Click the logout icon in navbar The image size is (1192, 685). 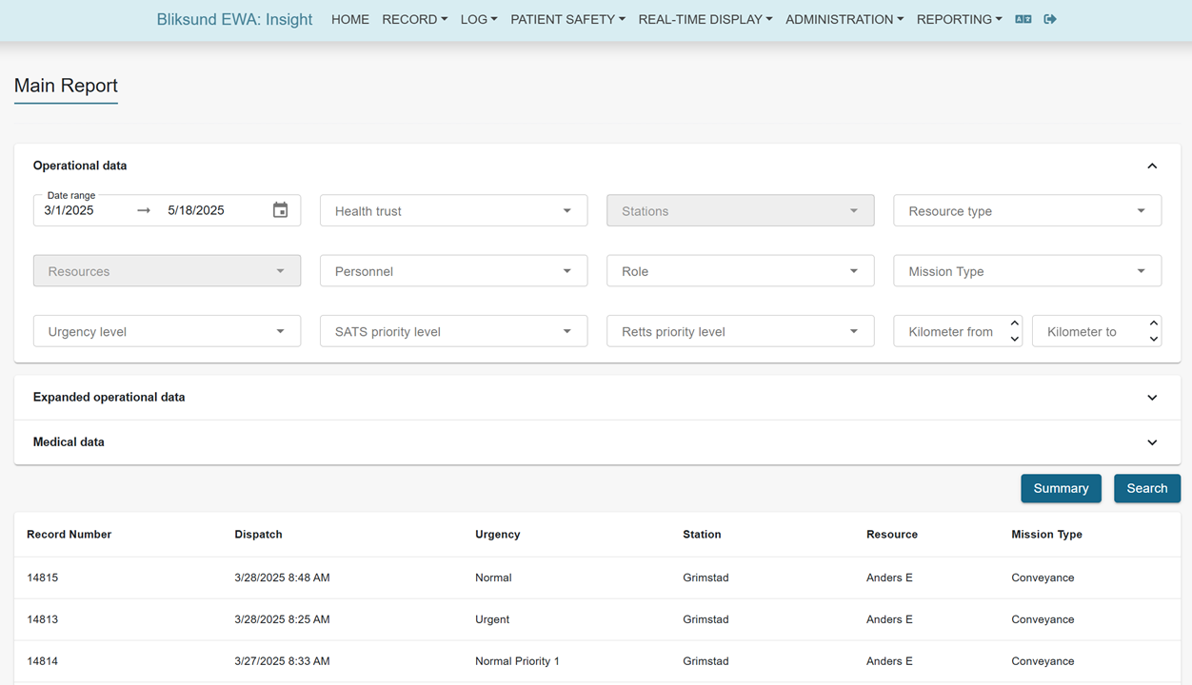[1050, 19]
